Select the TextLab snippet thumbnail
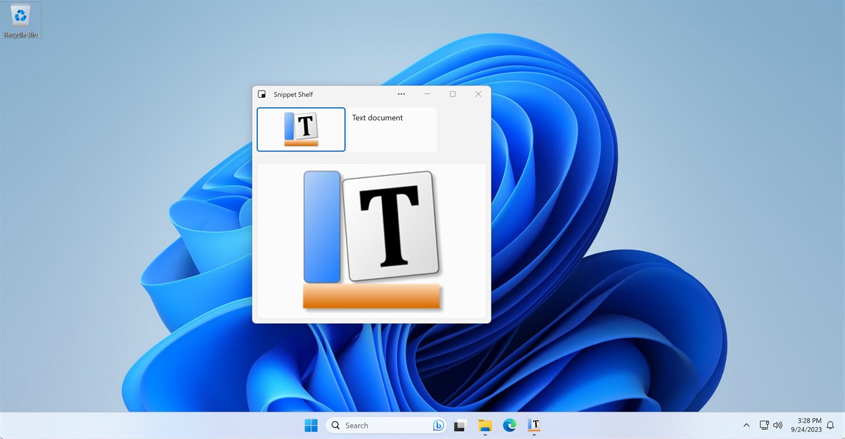This screenshot has height=439, width=845. (x=301, y=129)
